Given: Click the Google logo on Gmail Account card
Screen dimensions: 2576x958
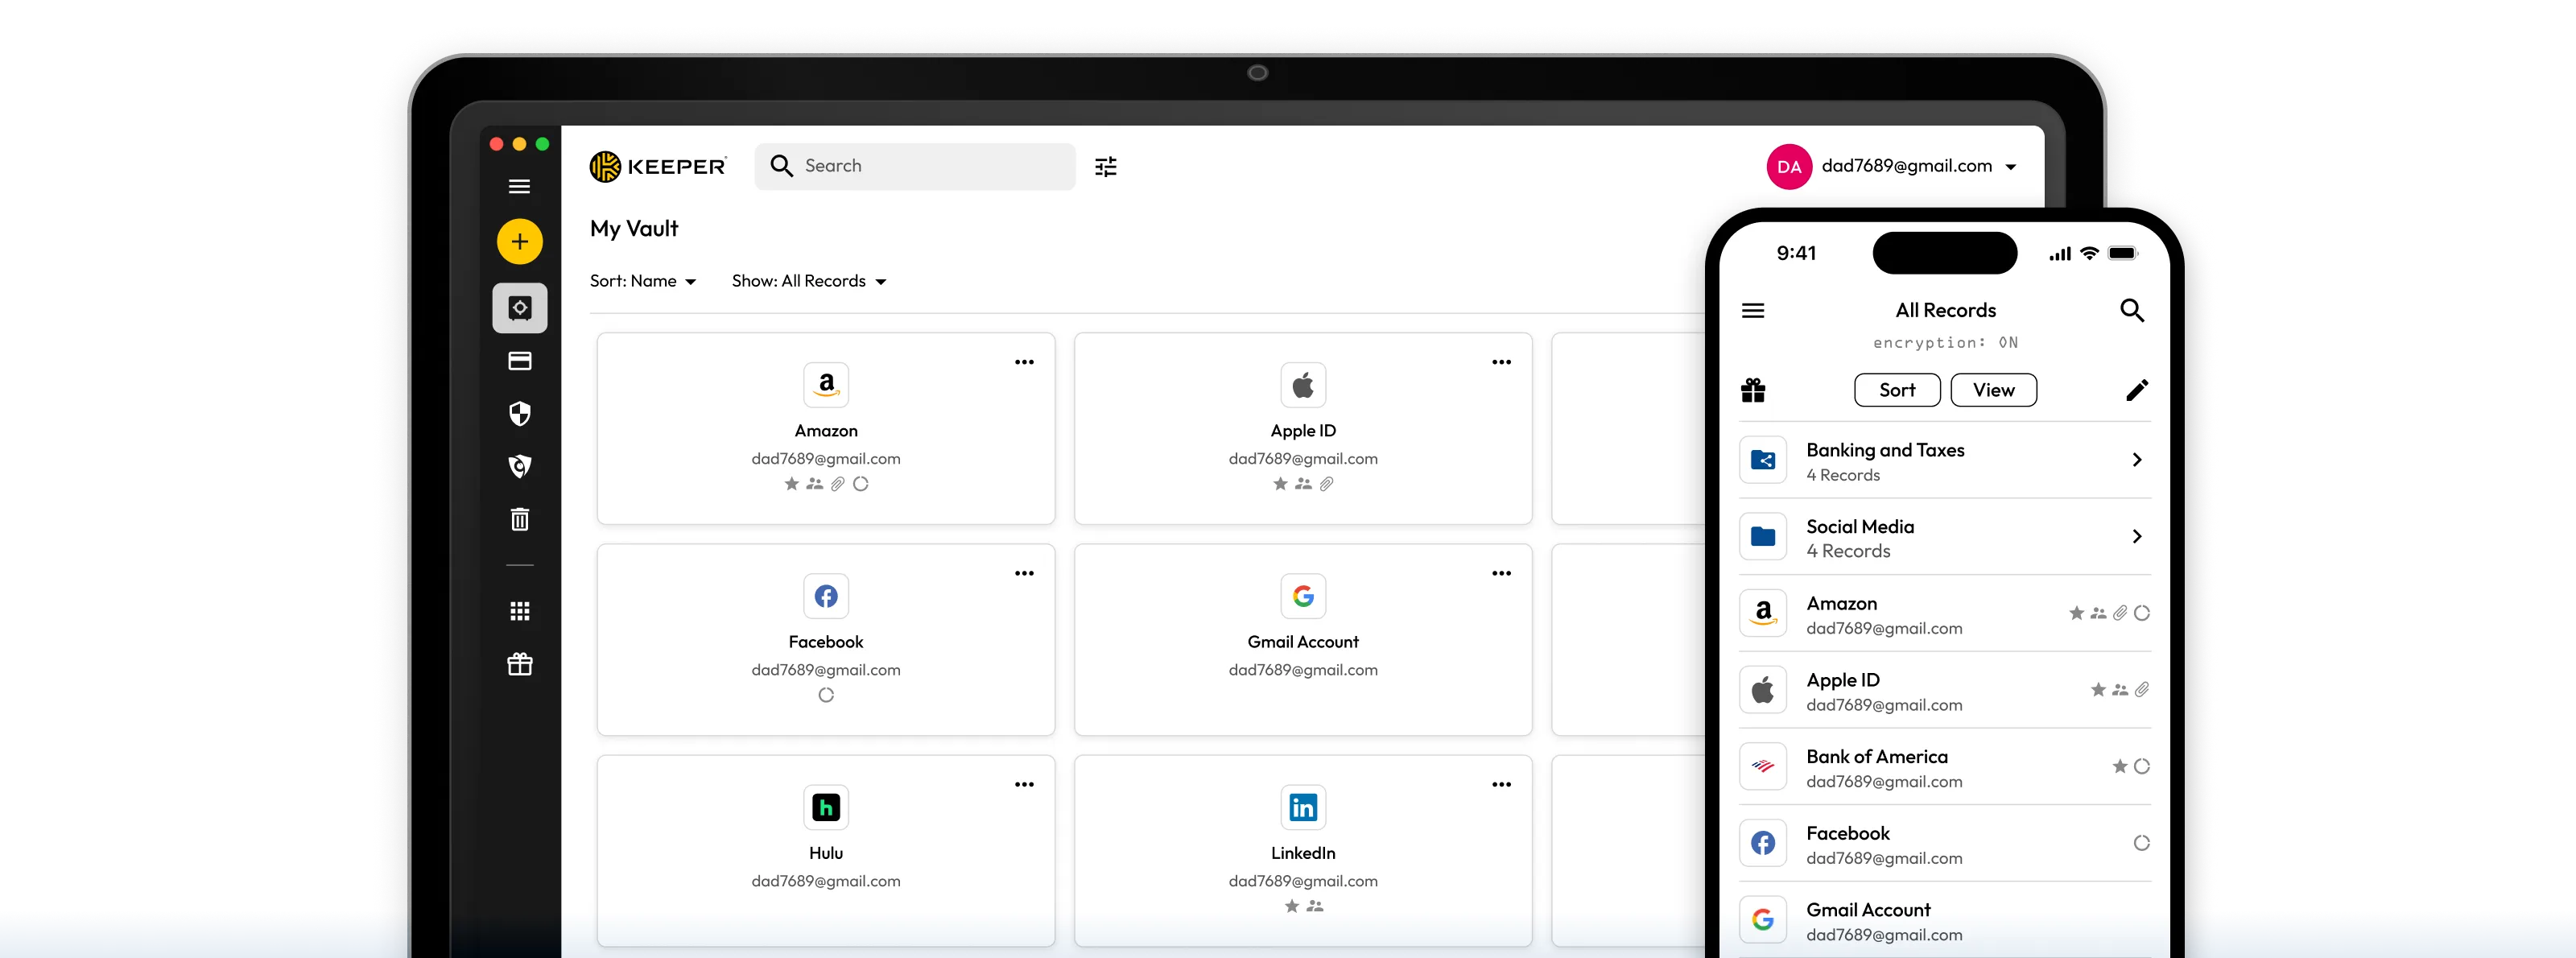Looking at the screenshot, I should [1303, 596].
